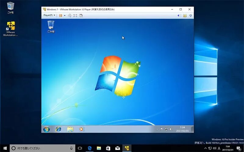Open the host taskbar clock 2017/02/01
The image size is (244, 152).
coord(228,148)
